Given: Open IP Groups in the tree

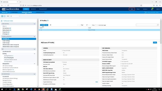Looking at the screenshot, I should [x=6, y=34].
